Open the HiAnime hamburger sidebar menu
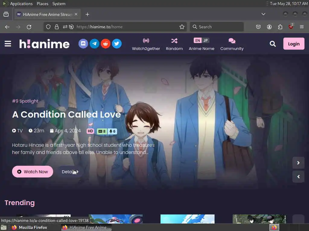The image size is (309, 231). pos(8,44)
